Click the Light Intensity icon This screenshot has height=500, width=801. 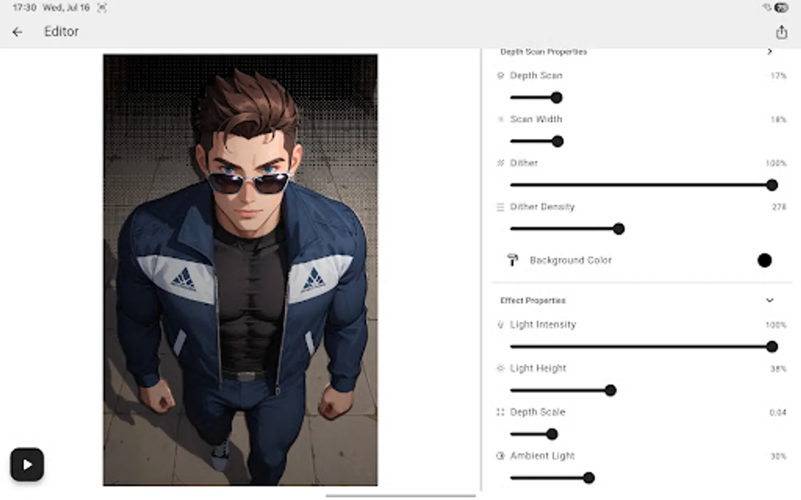tap(500, 324)
